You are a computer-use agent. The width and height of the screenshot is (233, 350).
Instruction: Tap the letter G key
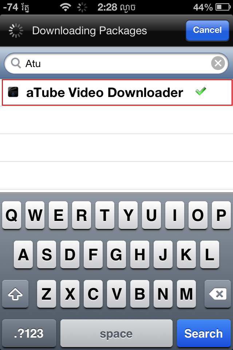pos(116,254)
